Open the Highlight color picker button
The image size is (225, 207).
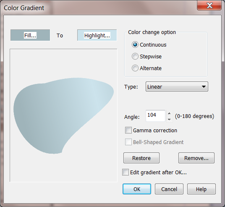pyautogui.click(x=97, y=35)
